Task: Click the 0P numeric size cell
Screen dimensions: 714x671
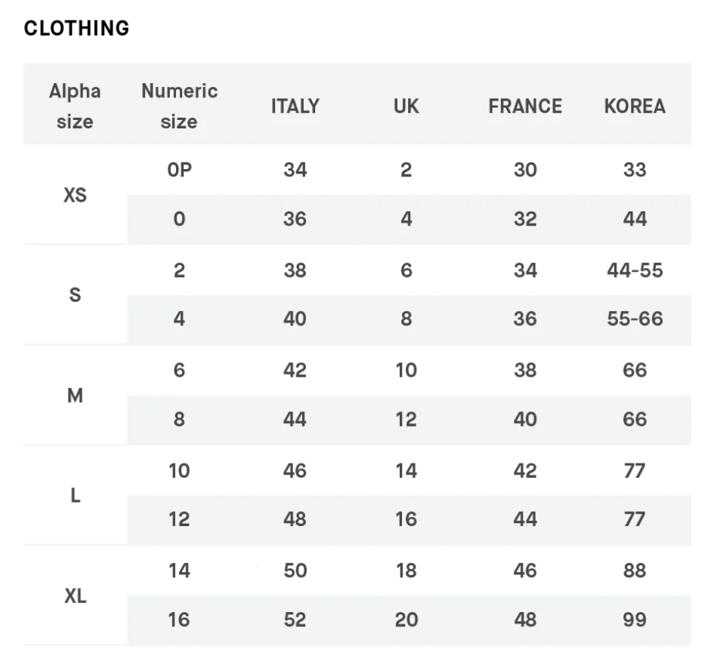Action: (179, 170)
